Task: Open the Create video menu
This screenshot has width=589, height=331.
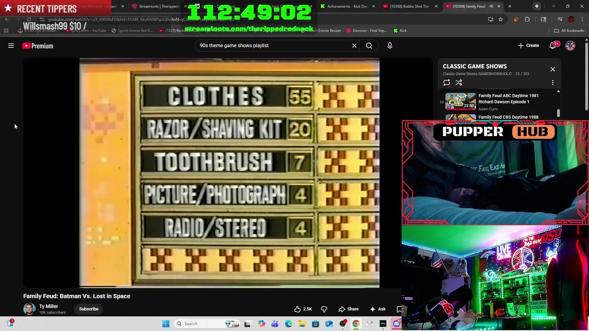Action: pos(528,46)
